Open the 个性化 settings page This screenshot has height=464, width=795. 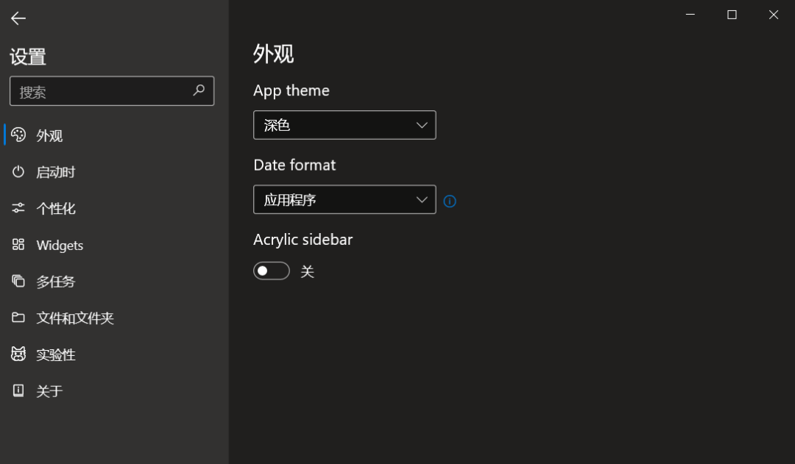coord(115,208)
